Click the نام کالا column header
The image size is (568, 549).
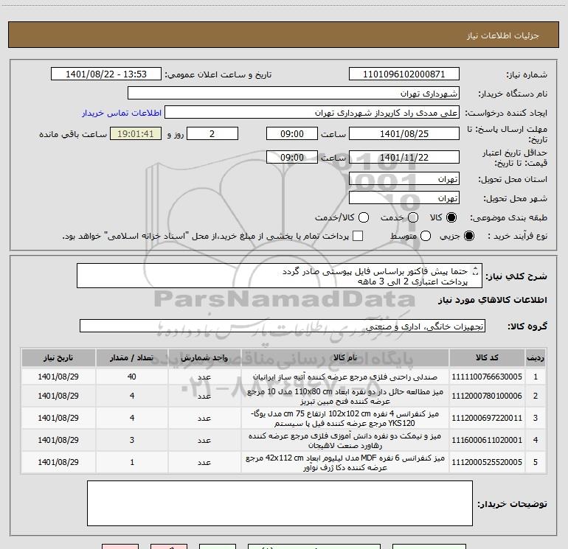(x=345, y=357)
